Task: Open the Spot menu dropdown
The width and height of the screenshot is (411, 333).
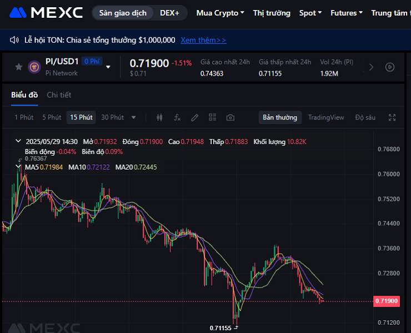Action: pos(310,13)
